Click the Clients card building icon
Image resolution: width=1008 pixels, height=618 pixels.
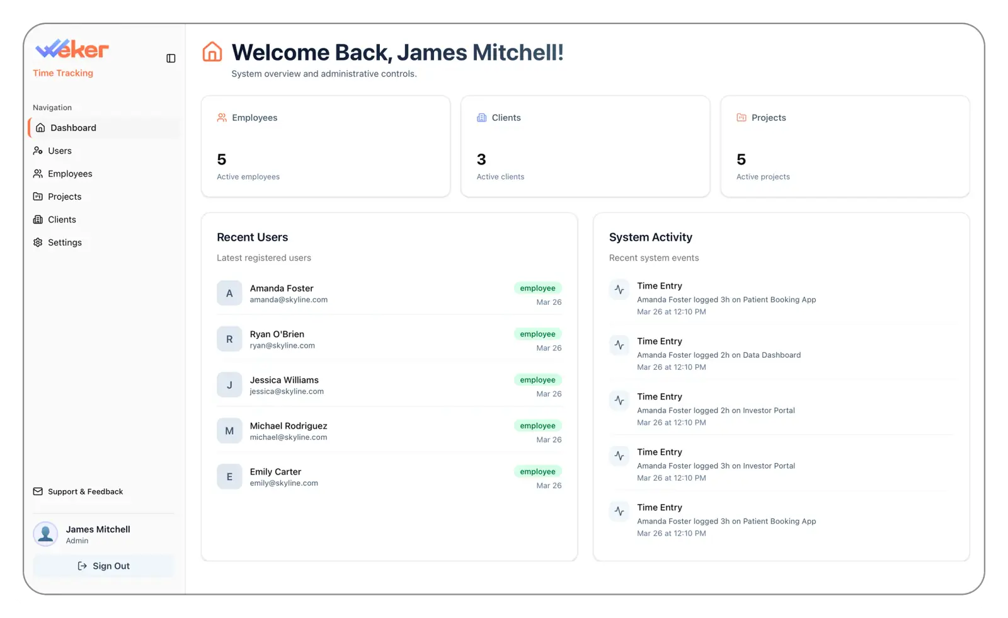coord(481,117)
